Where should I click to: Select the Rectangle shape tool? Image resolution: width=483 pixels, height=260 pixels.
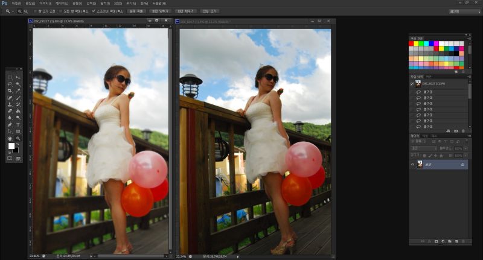coord(18,132)
